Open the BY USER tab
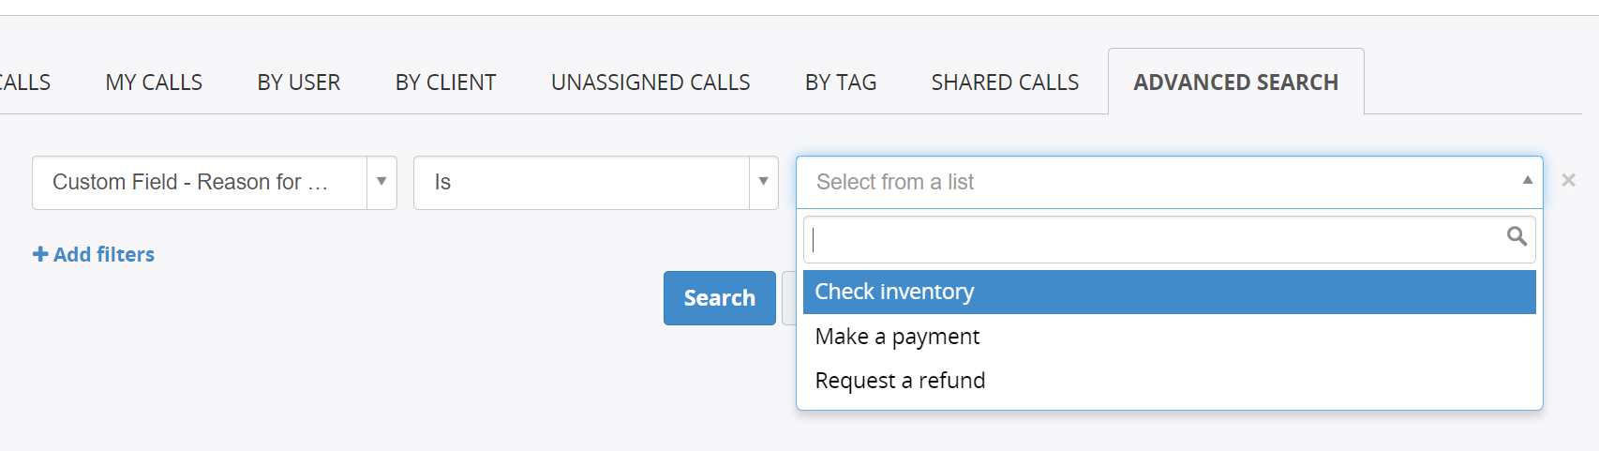Screen dimensions: 1599x451 click(299, 83)
